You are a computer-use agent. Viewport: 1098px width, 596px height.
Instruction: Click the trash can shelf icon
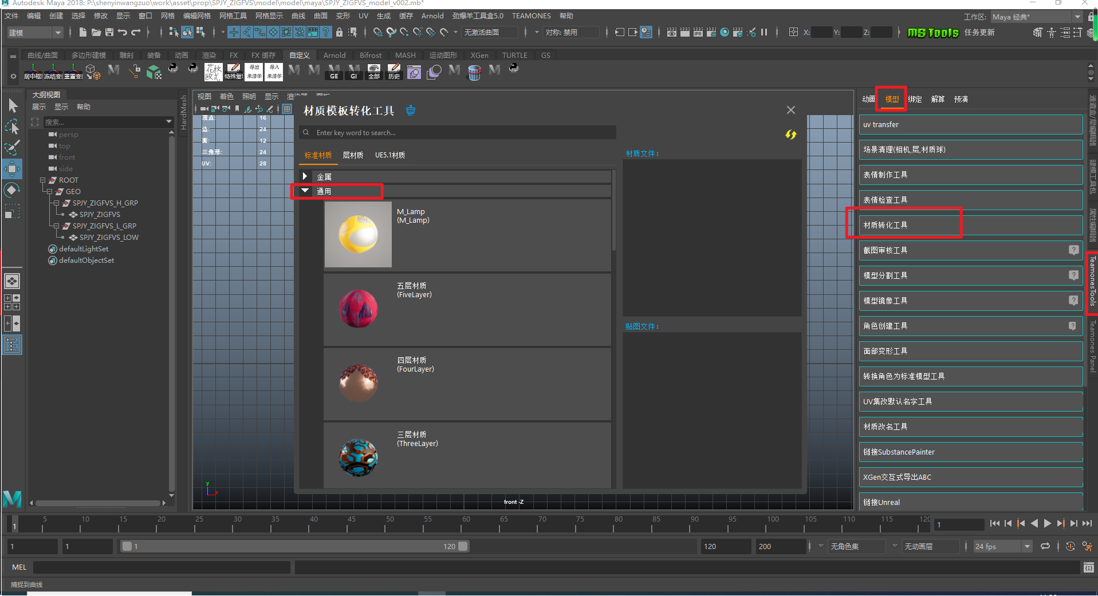pos(474,72)
